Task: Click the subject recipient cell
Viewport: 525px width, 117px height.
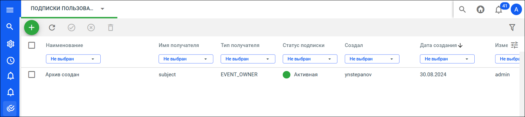Action: click(167, 75)
